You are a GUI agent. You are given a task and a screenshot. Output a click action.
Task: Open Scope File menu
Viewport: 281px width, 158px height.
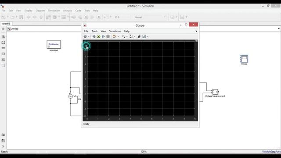click(x=86, y=31)
